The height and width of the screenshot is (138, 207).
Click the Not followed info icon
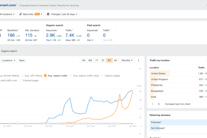coord(165,127)
